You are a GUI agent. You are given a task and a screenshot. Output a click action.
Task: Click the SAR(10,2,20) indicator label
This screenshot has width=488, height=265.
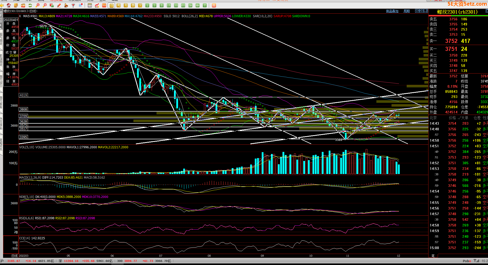[262, 16]
